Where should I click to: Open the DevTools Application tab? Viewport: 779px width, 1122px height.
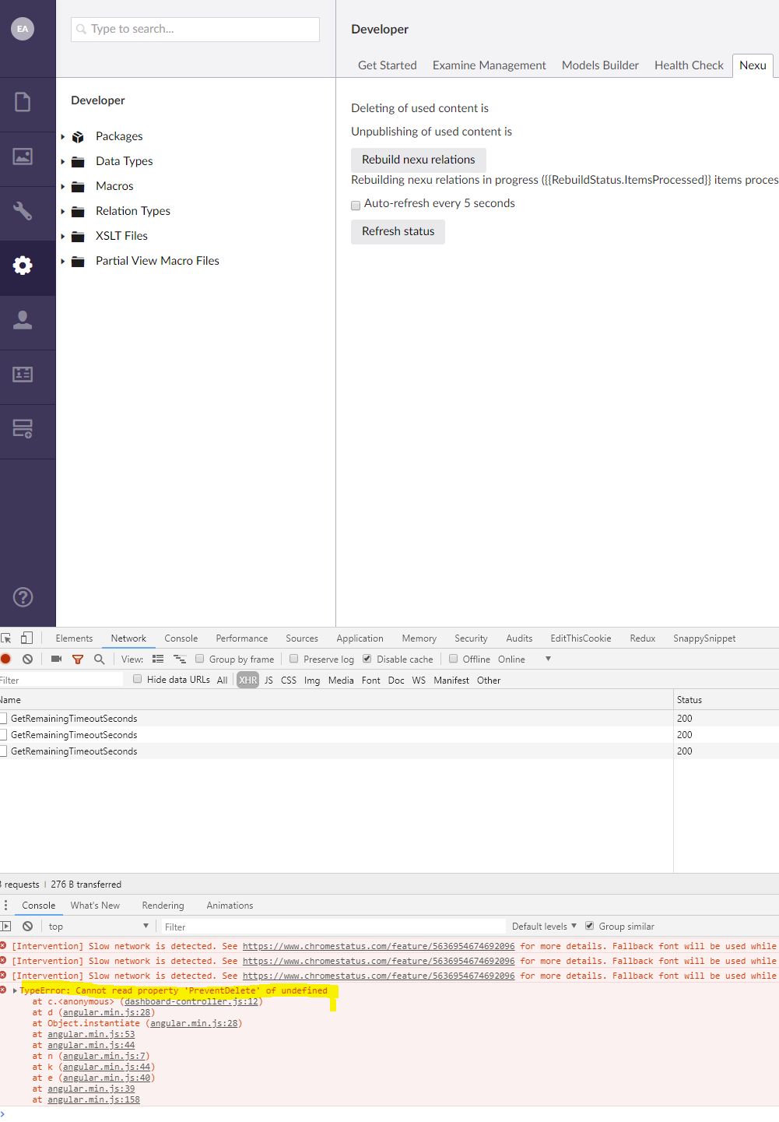(x=360, y=638)
